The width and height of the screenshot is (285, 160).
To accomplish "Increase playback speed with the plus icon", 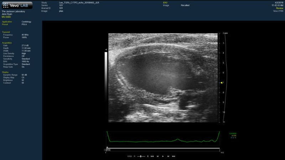I will tap(147, 156).
